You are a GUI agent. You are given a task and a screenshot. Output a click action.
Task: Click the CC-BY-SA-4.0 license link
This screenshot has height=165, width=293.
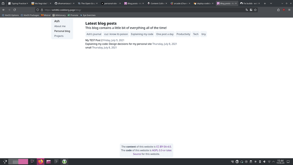point(163,147)
